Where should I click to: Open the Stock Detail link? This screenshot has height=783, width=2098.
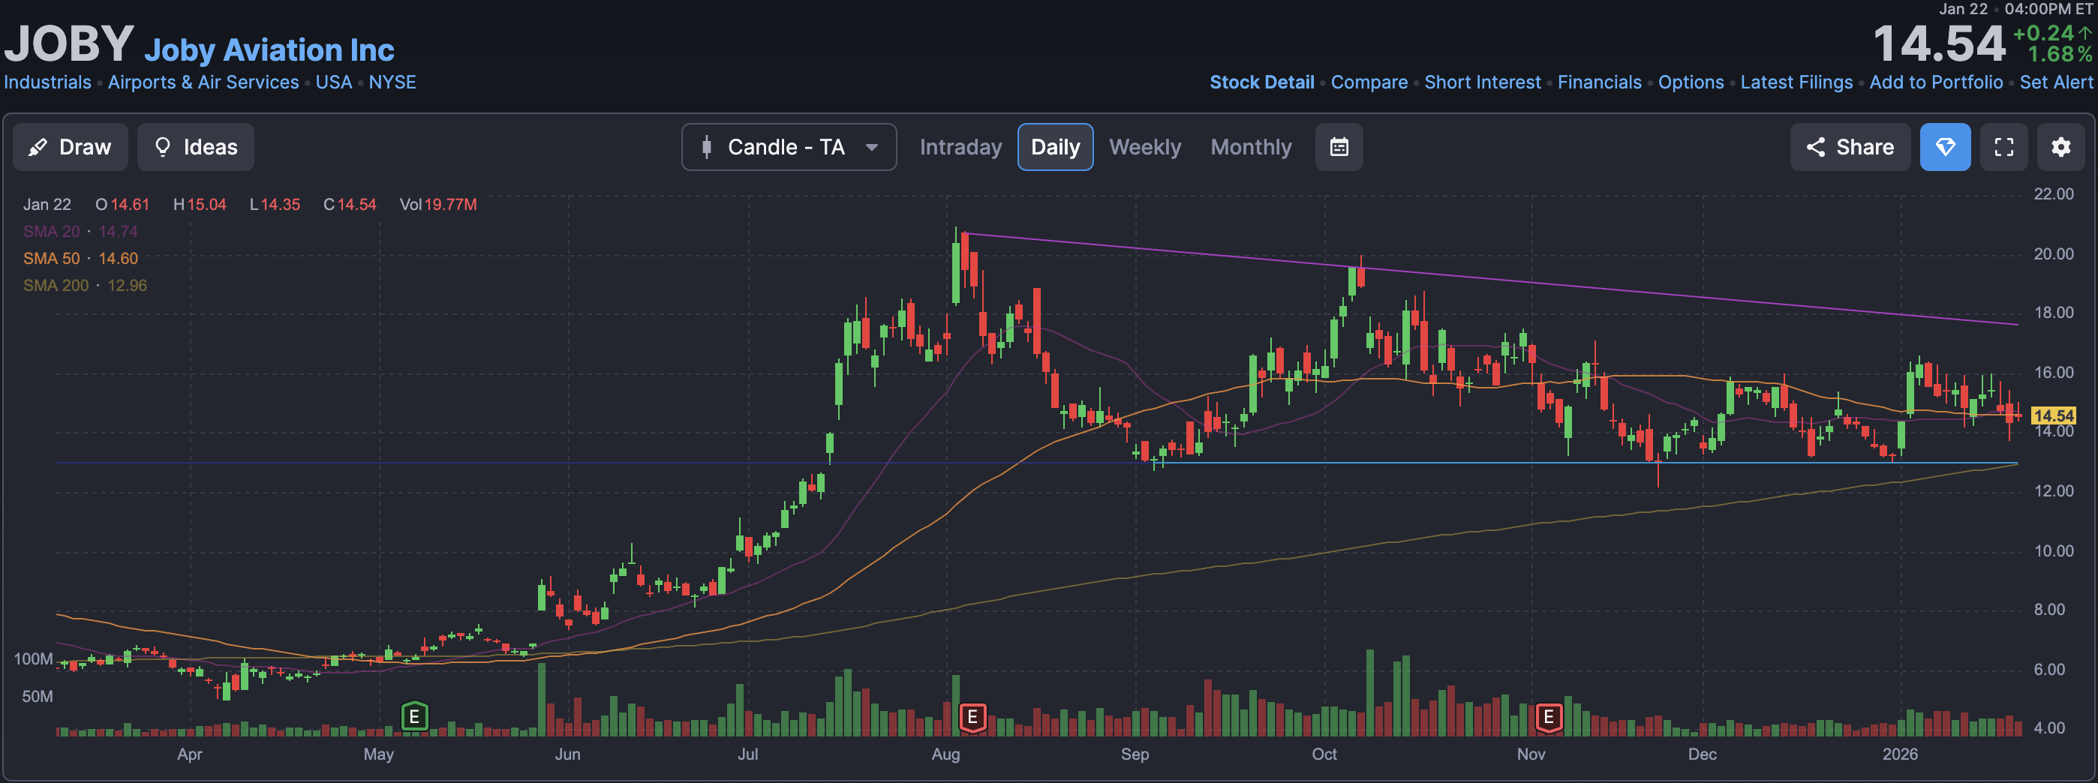pos(1261,82)
